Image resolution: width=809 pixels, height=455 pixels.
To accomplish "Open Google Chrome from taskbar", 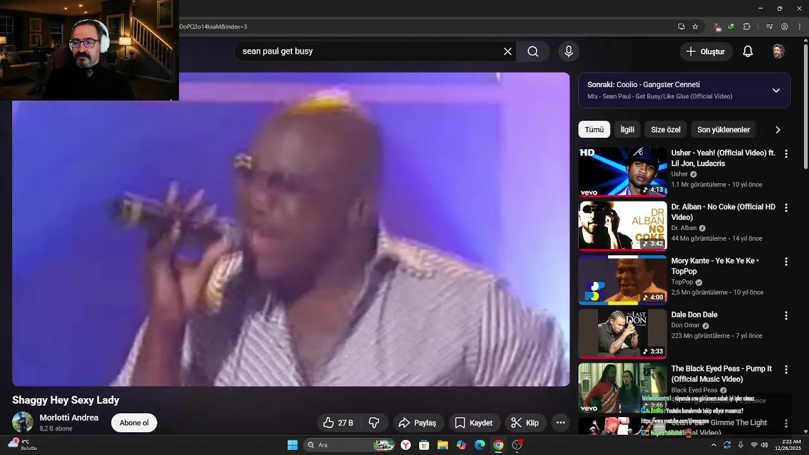I will tap(498, 445).
